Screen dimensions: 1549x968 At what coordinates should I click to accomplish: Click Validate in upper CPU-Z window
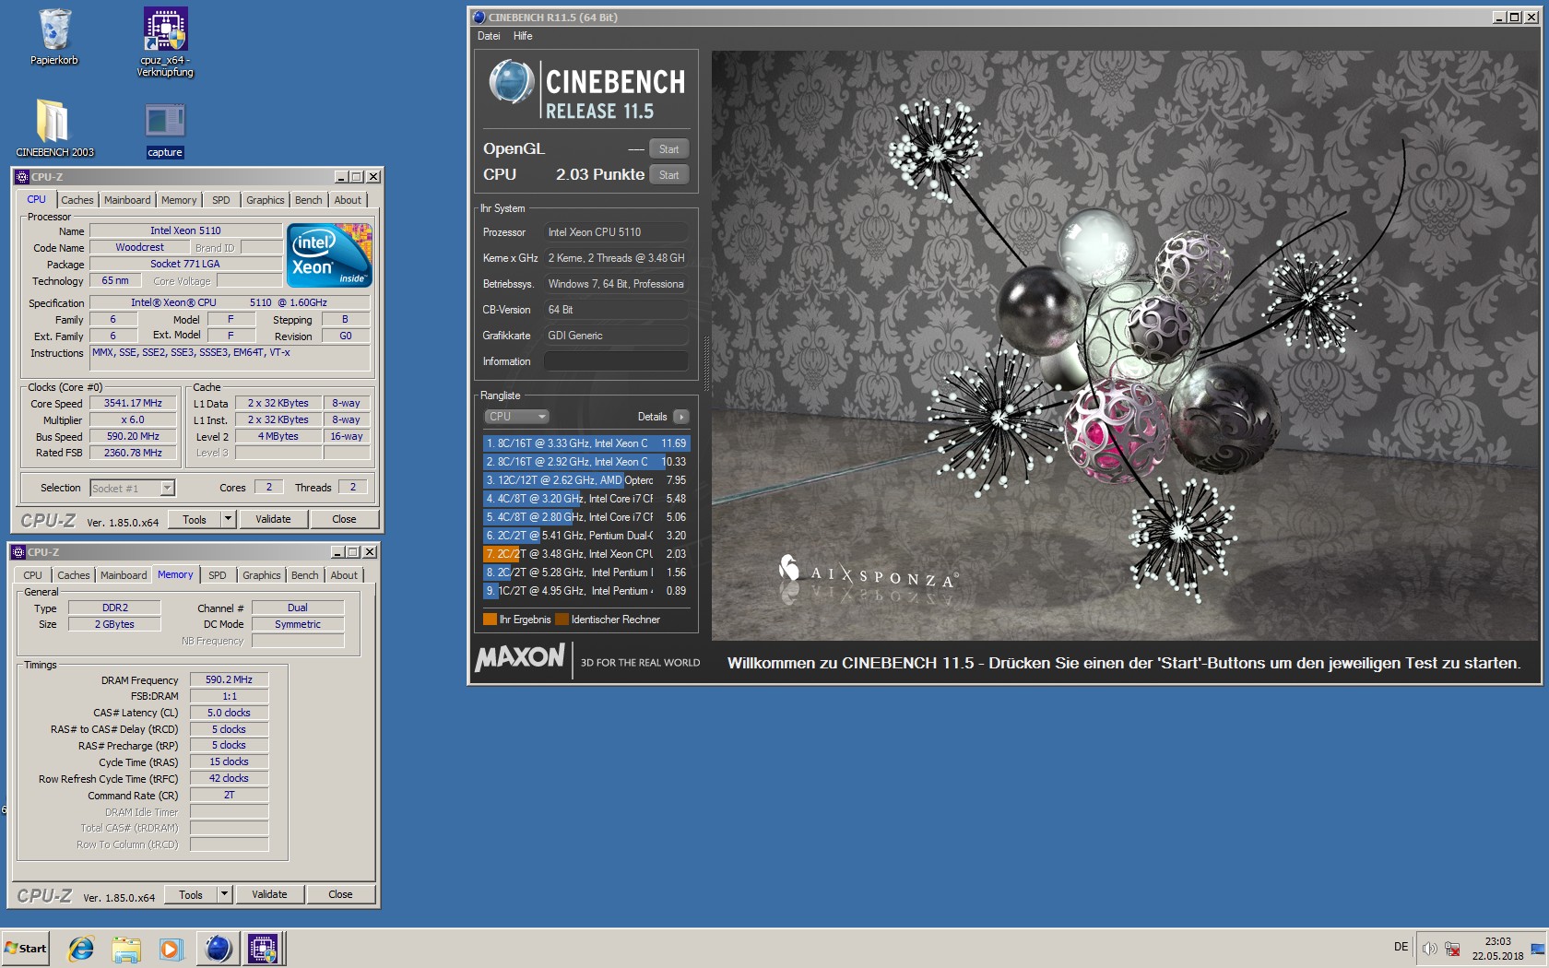[x=273, y=519]
